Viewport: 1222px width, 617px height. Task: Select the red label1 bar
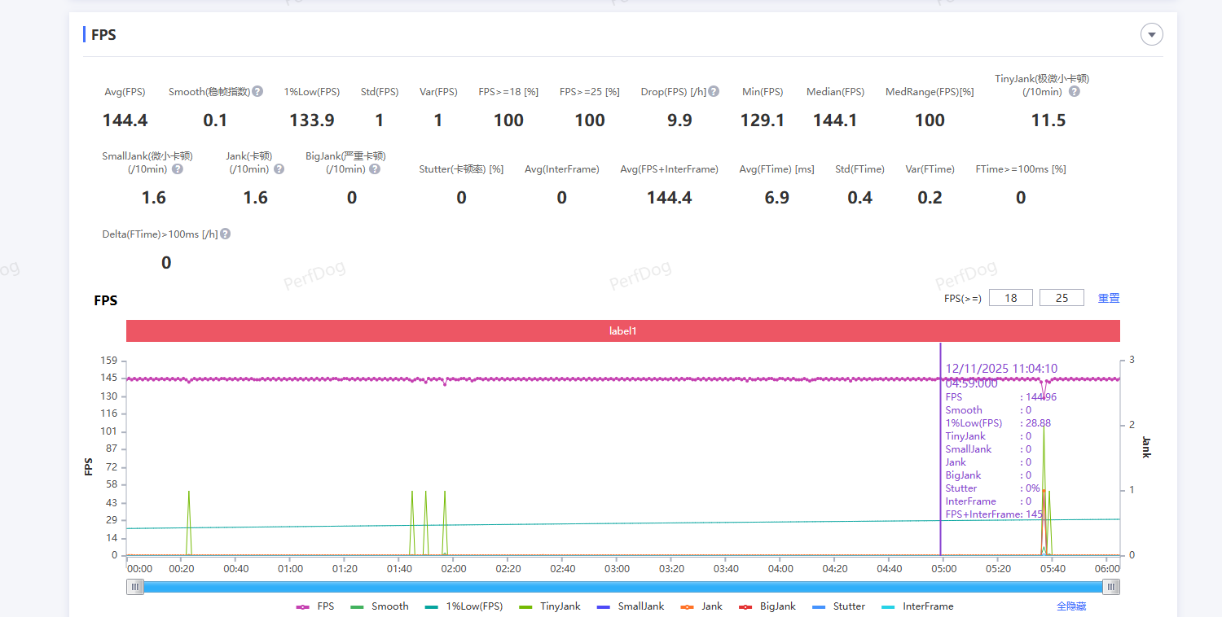pyautogui.click(x=623, y=331)
